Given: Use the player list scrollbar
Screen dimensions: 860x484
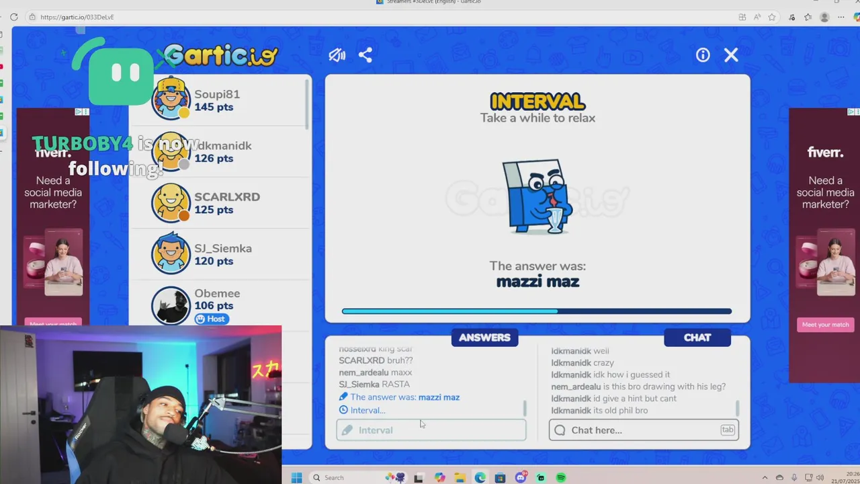Looking at the screenshot, I should pyautogui.click(x=308, y=105).
